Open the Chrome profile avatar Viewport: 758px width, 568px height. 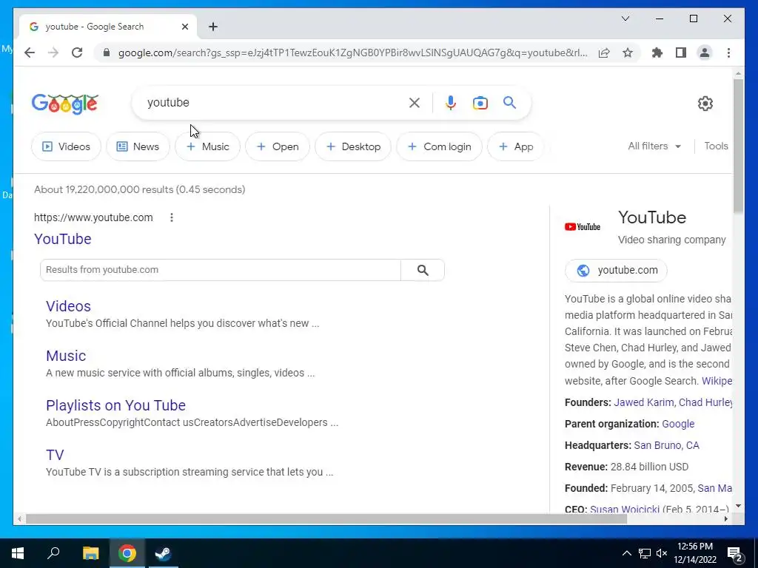tap(705, 53)
